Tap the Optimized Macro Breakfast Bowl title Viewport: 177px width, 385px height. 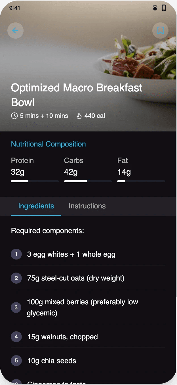coord(77,95)
